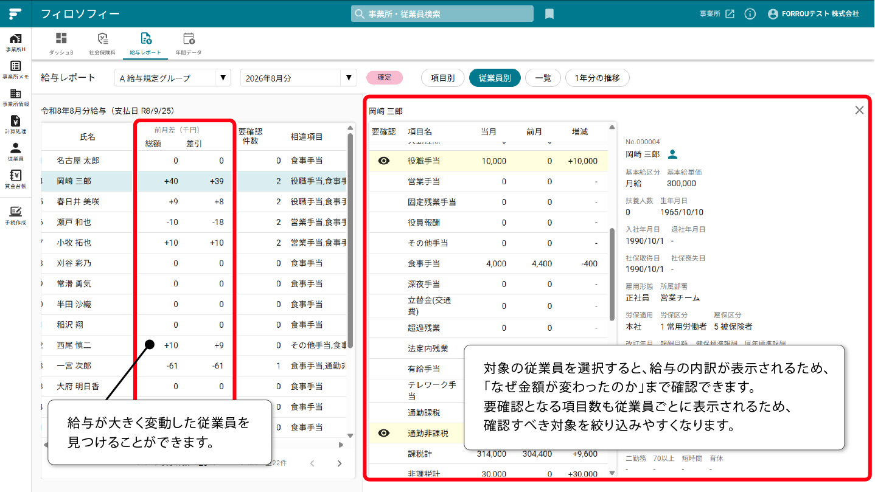Click the 確定 status badge
The height and width of the screenshot is (492, 875).
(x=385, y=78)
